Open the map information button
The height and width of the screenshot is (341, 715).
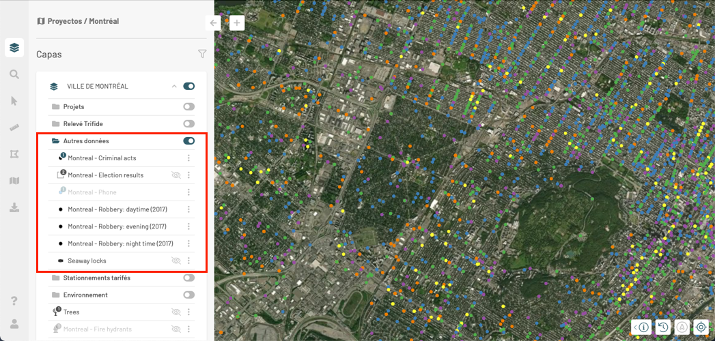point(643,327)
